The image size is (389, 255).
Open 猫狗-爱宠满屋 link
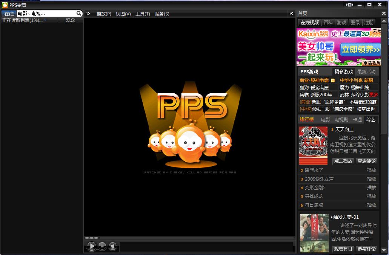tap(314, 87)
